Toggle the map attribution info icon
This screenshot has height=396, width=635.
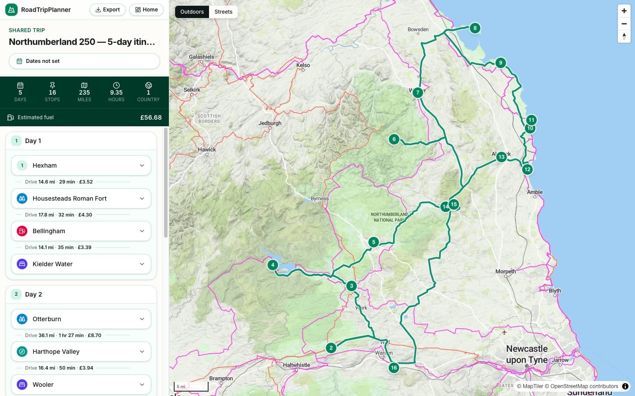[x=625, y=386]
